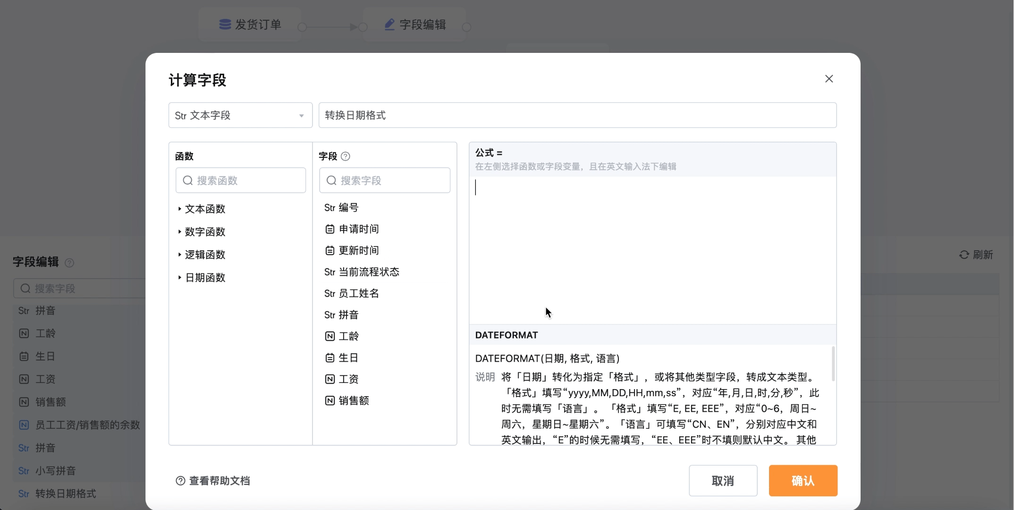Click the 发货订单 node in background flow
Screen dimensions: 1014x510
pyautogui.click(x=250, y=25)
